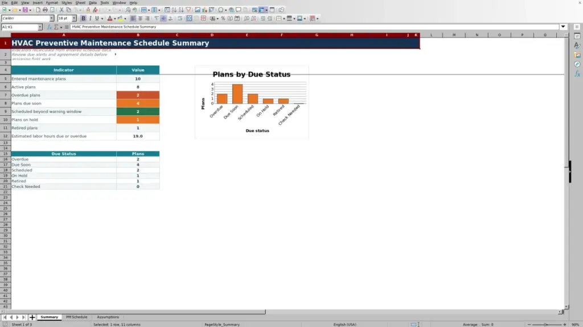This screenshot has height=327, width=583.
Task: Open the font color dropdown arrow
Action: click(x=115, y=19)
